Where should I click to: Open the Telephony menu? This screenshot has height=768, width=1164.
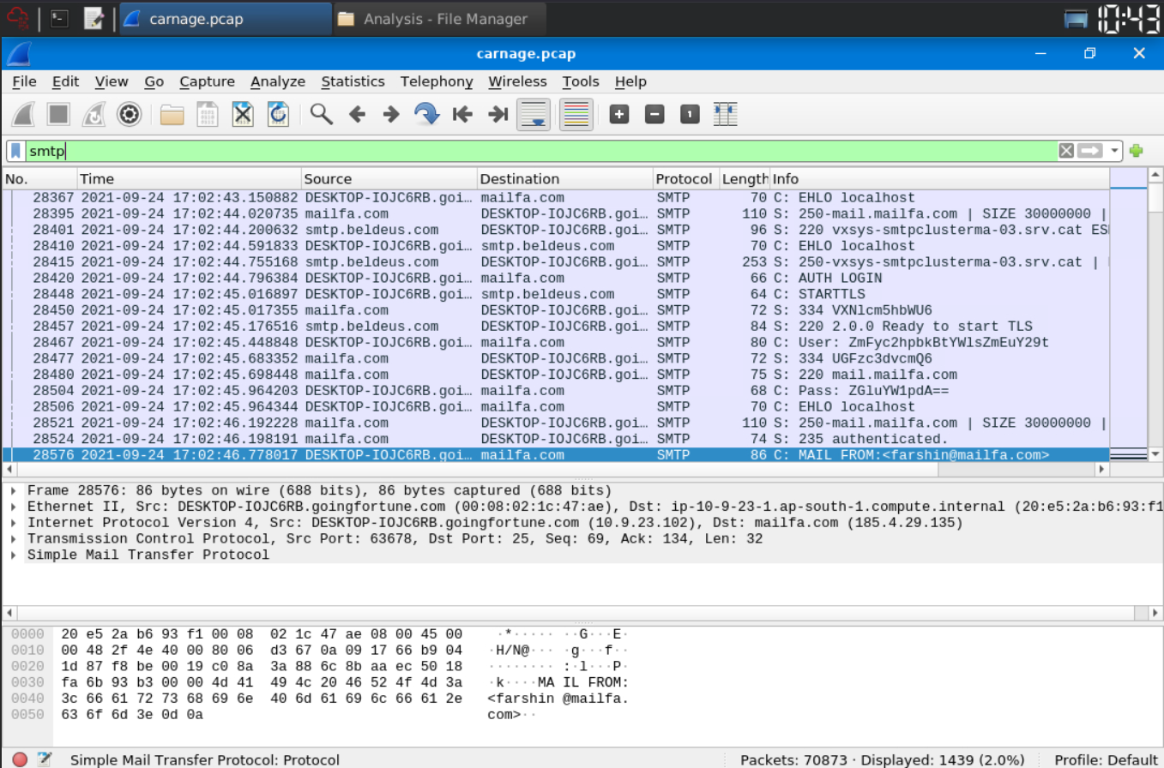[x=437, y=81]
